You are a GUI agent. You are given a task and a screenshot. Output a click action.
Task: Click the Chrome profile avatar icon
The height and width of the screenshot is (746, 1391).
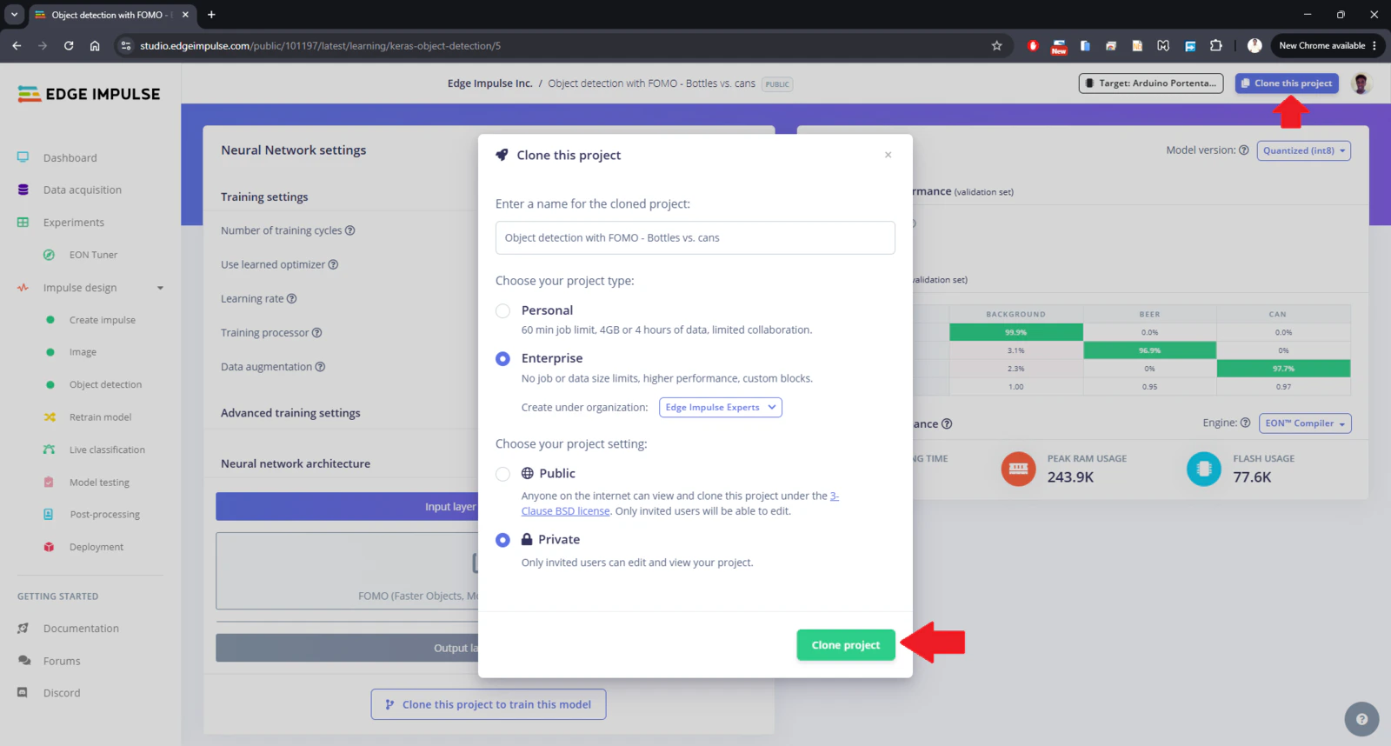point(1254,45)
